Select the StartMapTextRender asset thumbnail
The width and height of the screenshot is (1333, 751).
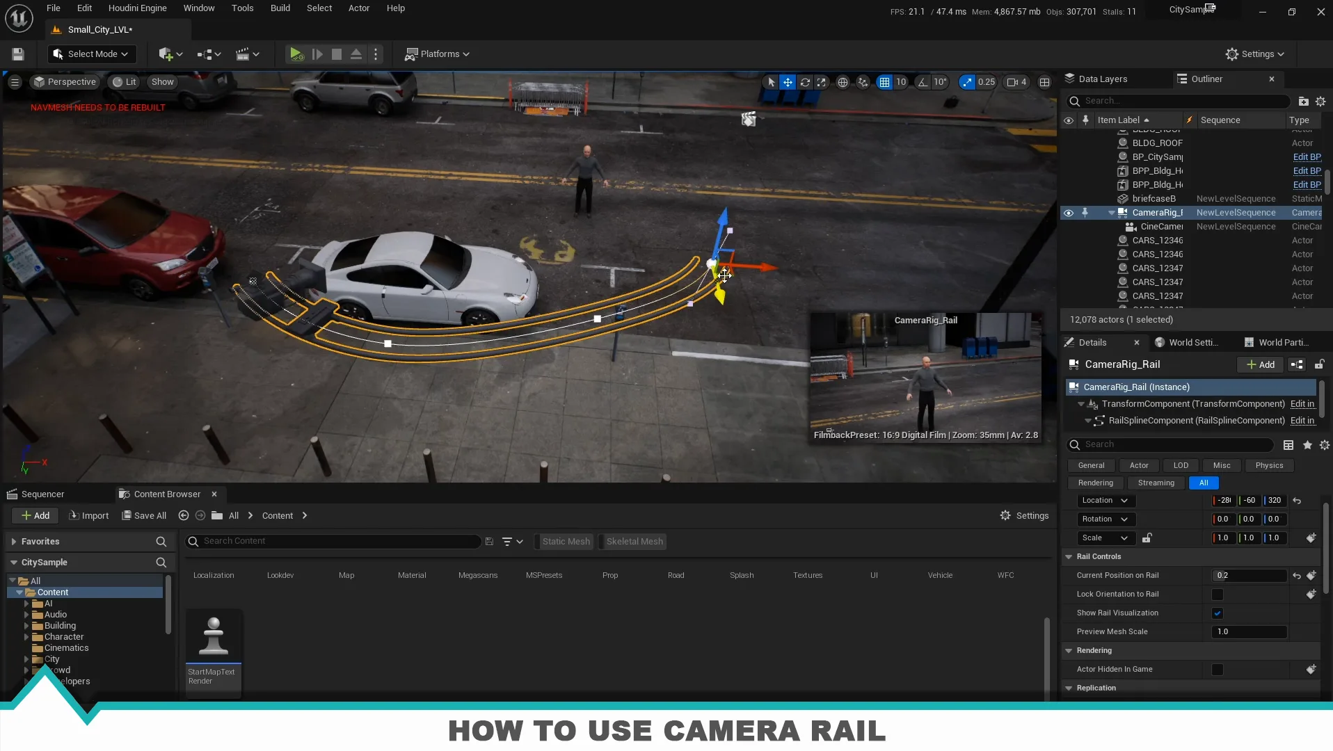(x=213, y=635)
